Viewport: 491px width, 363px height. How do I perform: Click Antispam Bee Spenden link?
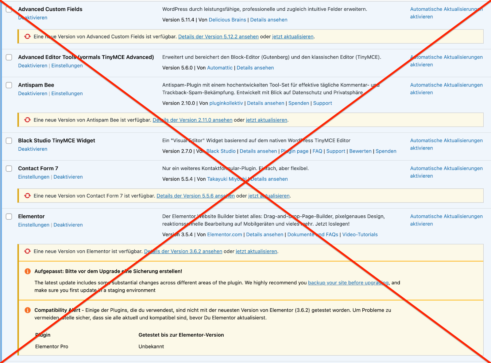point(299,103)
